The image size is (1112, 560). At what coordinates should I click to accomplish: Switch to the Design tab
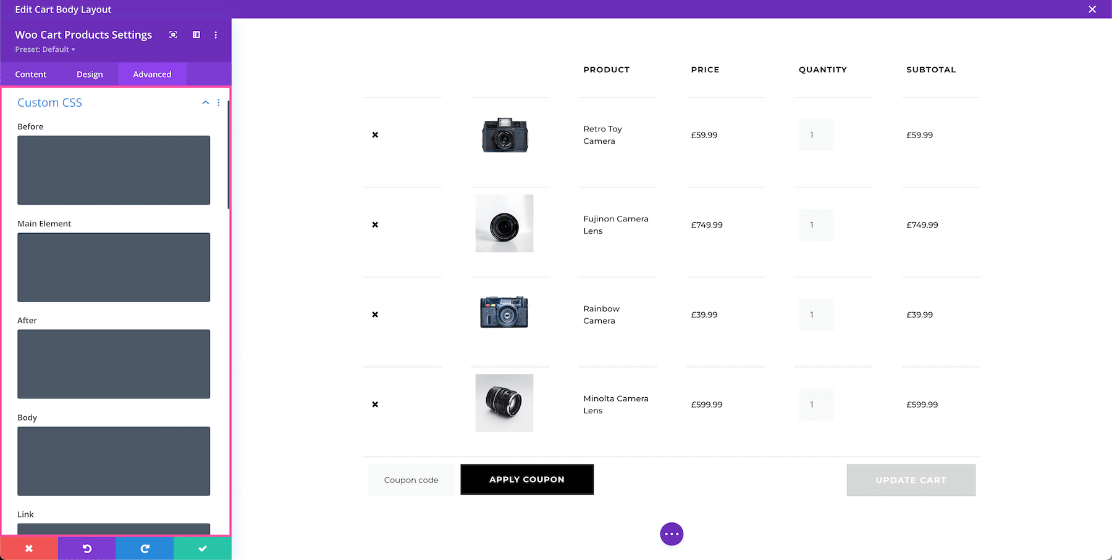[90, 74]
